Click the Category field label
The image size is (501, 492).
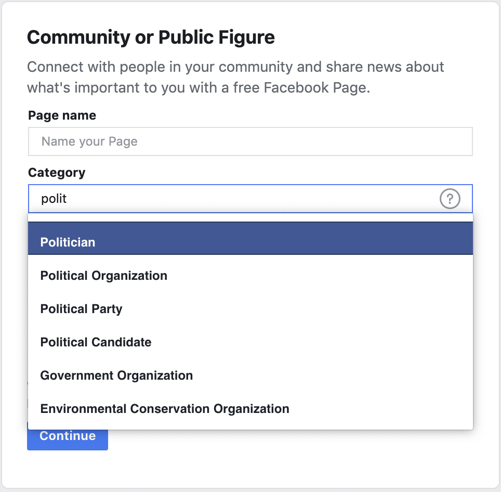[x=57, y=173]
